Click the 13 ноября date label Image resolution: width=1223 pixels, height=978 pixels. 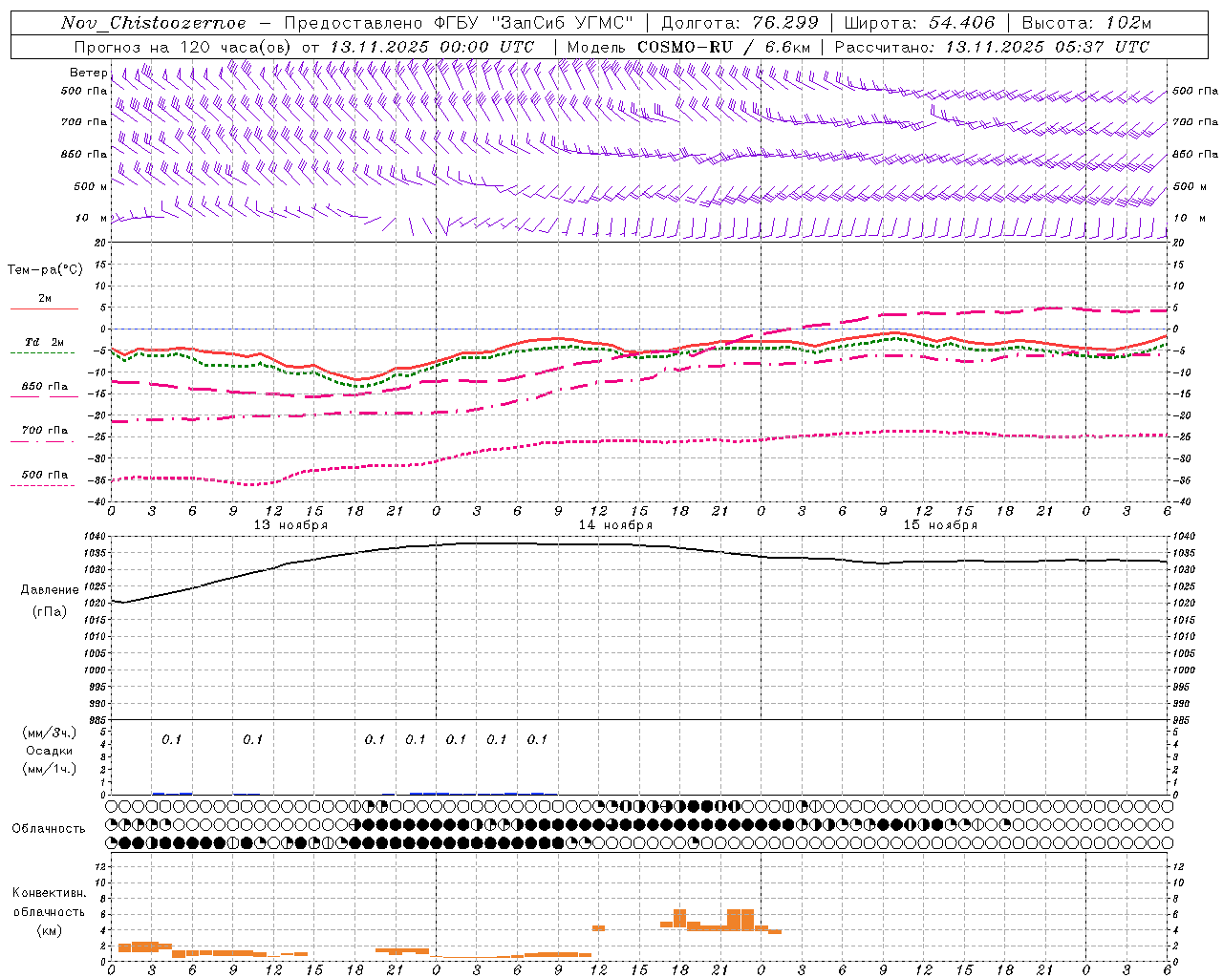point(290,525)
